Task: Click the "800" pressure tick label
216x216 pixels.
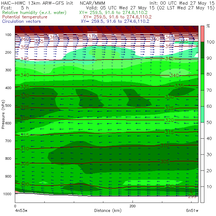Action: pyautogui.click(x=8, y=158)
